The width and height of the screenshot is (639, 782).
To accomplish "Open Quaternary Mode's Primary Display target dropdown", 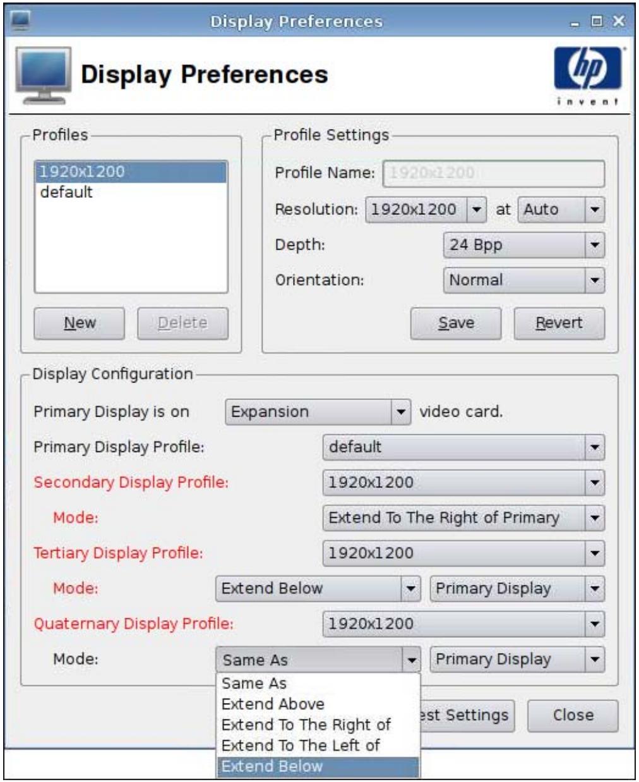I will pyautogui.click(x=517, y=659).
